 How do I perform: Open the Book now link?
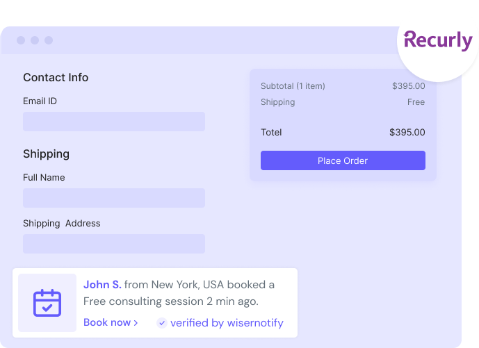pyautogui.click(x=111, y=322)
